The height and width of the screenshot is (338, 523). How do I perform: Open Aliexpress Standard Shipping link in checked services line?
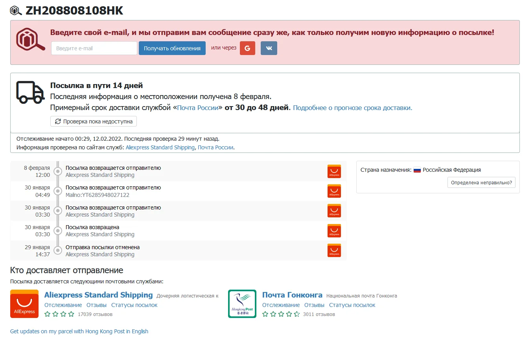[160, 147]
